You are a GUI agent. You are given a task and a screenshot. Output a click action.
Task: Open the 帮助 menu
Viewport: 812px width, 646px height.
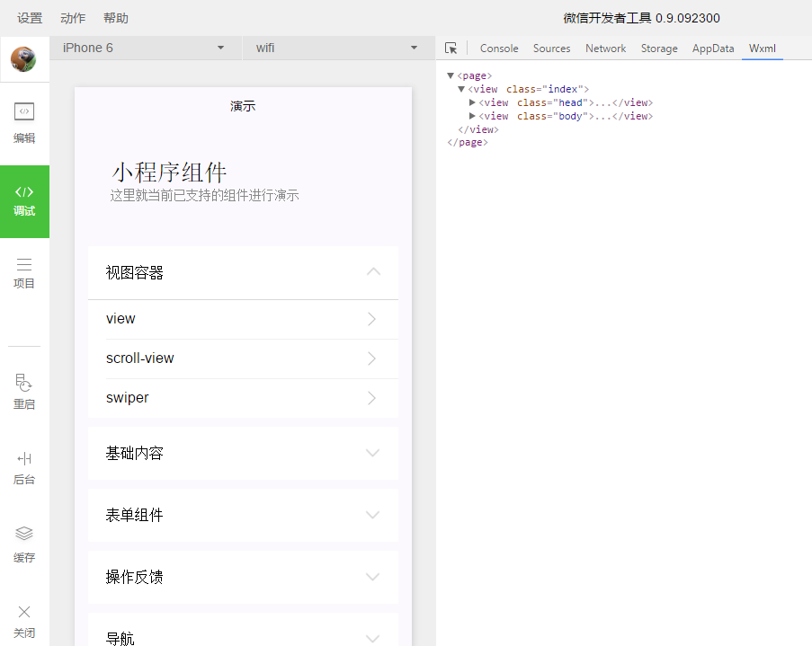(116, 18)
